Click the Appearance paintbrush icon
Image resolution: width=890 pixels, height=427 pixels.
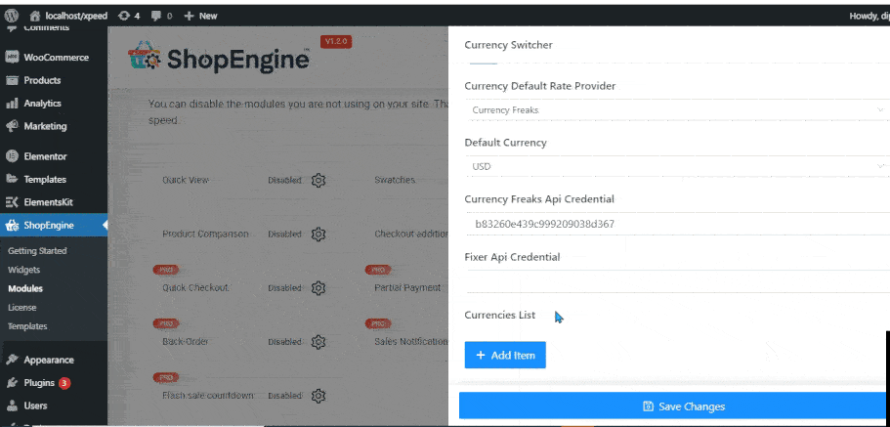click(x=12, y=360)
